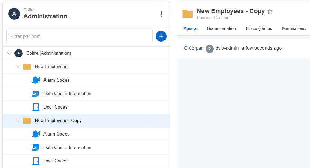This screenshot has height=168, width=310.
Task: Click in the Filtrer par nom field
Action: [x=79, y=36]
